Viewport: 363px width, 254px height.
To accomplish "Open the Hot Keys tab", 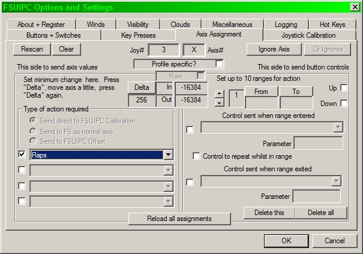I will (332, 25).
